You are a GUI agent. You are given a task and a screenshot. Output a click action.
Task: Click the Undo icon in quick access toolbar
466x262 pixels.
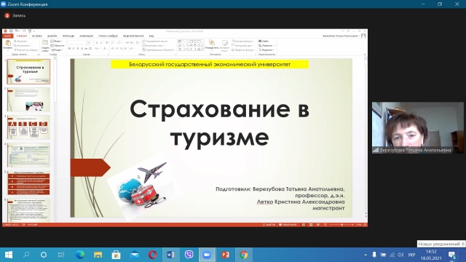tap(17, 31)
